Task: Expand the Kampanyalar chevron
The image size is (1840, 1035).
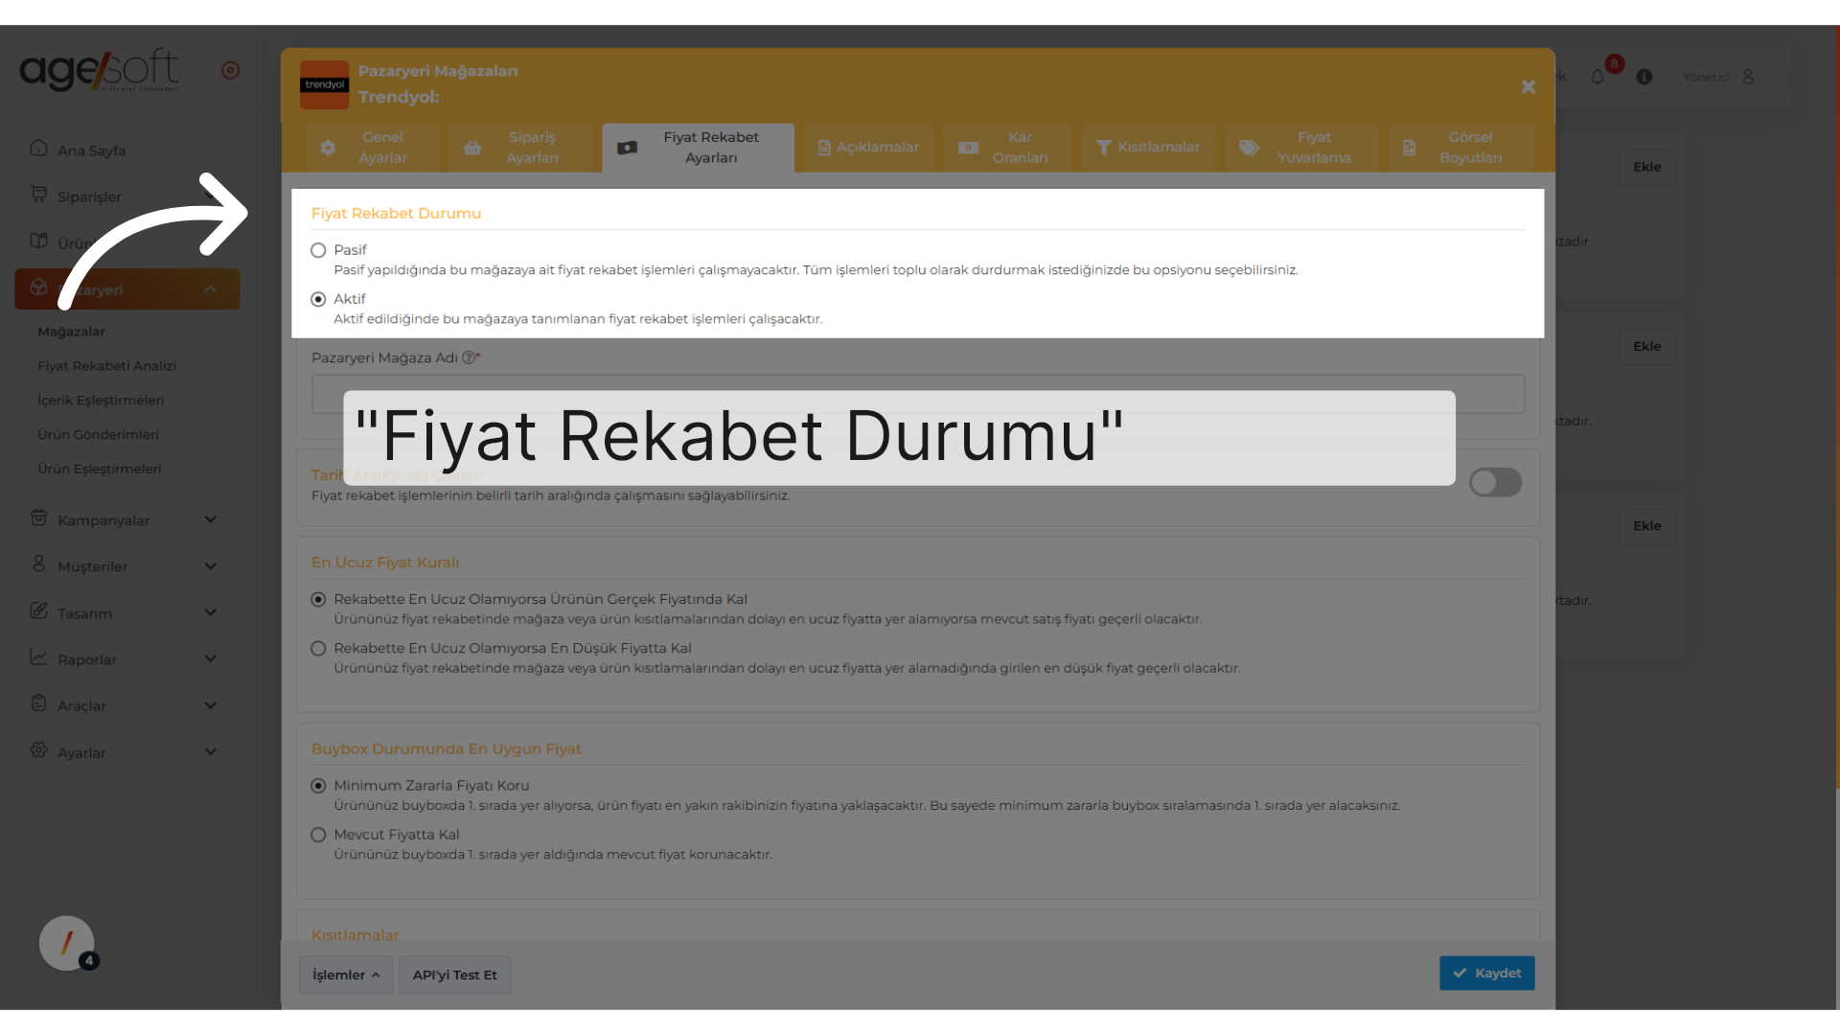Action: click(x=210, y=519)
